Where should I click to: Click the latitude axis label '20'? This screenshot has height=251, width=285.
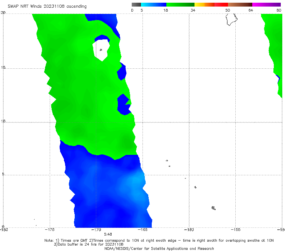[x=3, y=13]
